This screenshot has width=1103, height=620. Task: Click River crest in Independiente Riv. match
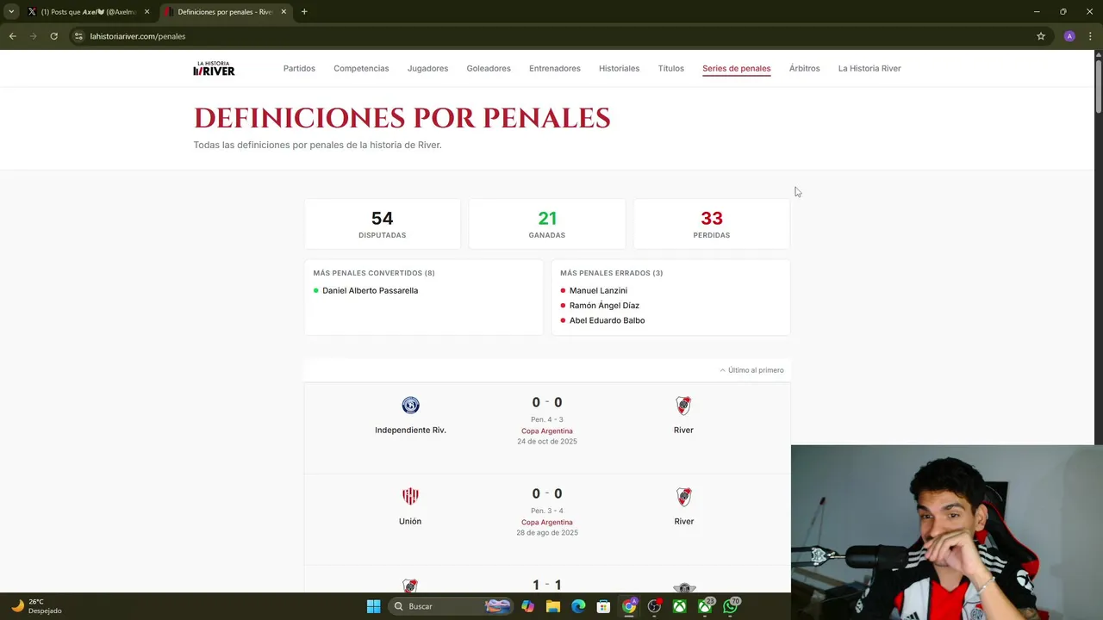pyautogui.click(x=683, y=406)
